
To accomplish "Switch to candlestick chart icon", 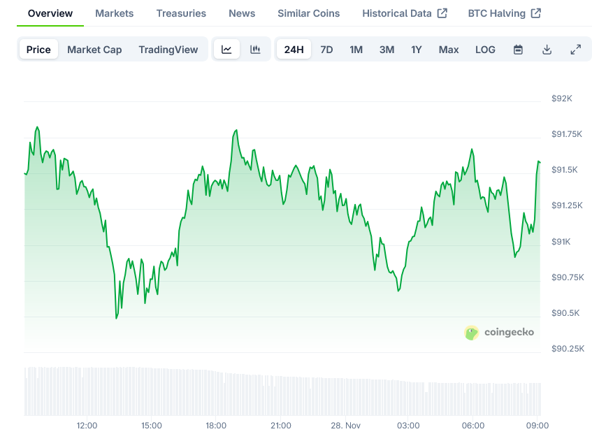I will (x=255, y=50).
